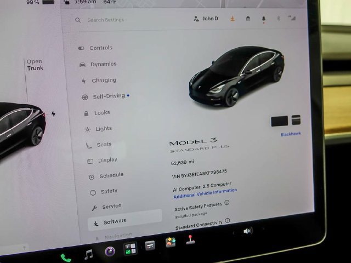This screenshot has height=263, width=351.
Task: Click the lock icon in status bar
Action: click(x=66, y=2)
